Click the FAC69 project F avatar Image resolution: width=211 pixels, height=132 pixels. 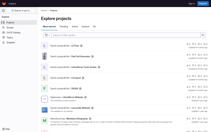pyautogui.click(x=45, y=88)
